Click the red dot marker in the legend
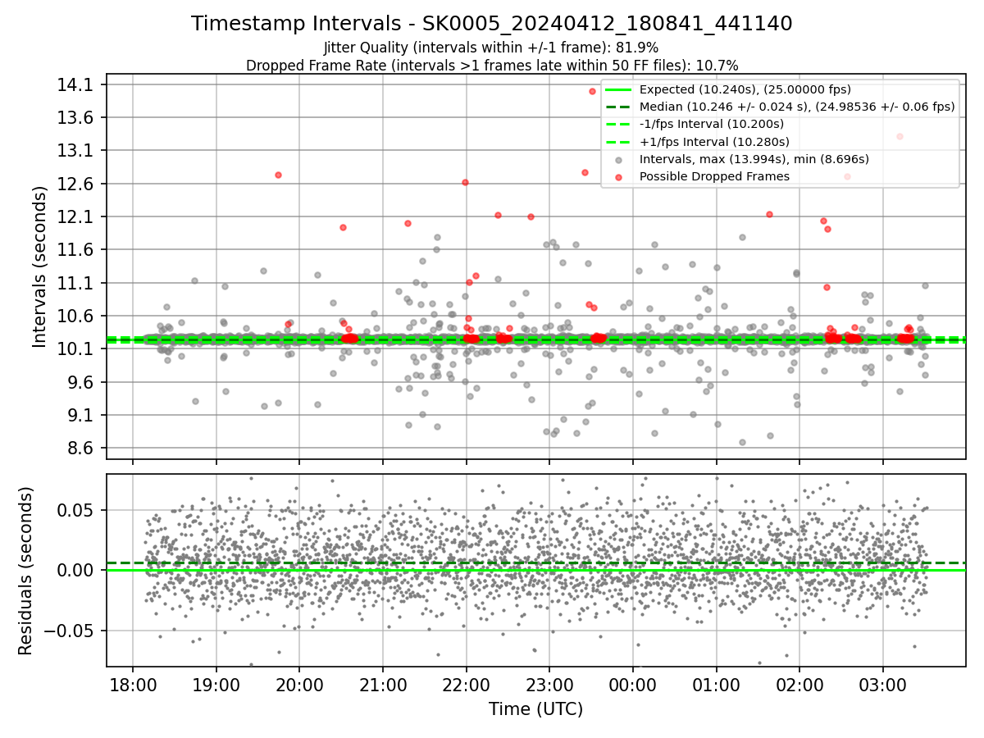 [x=618, y=177]
